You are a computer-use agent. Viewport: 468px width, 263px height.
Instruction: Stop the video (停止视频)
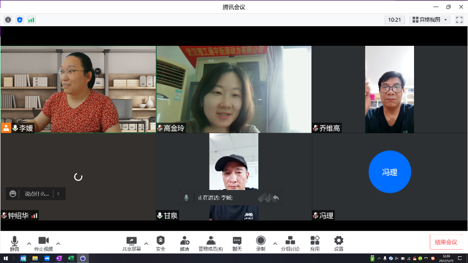pyautogui.click(x=43, y=243)
